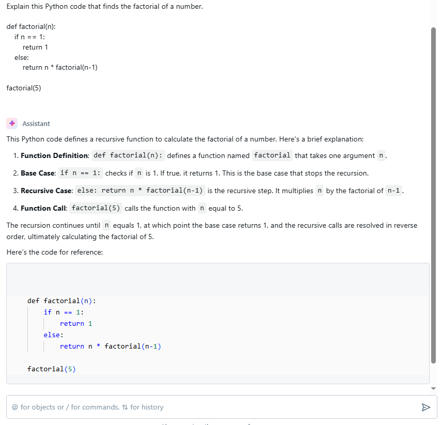The image size is (442, 425).
Task: Click the user prompt text at the top
Action: click(x=103, y=6)
